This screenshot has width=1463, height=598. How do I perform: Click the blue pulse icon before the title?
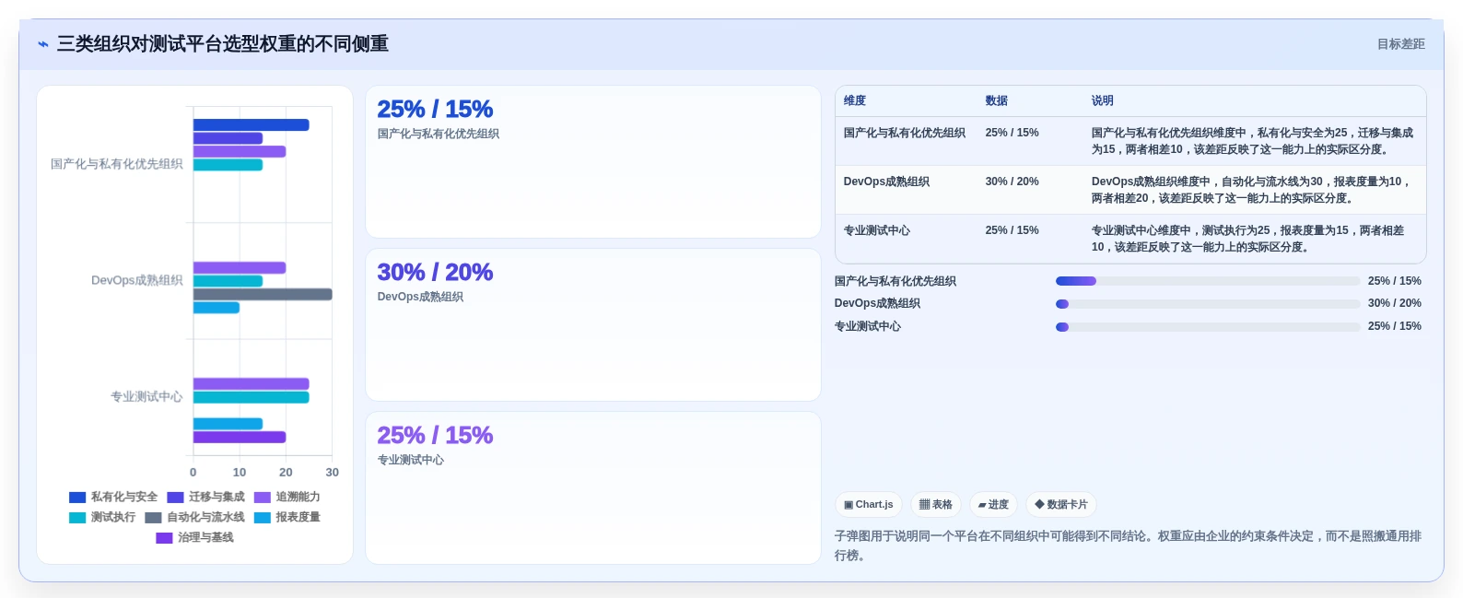[x=42, y=44]
